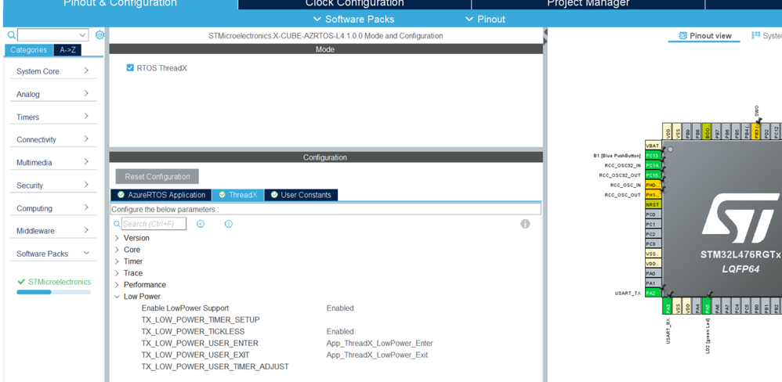Switch to AzureRTOS Application tab
This screenshot has width=782, height=382.
click(161, 195)
